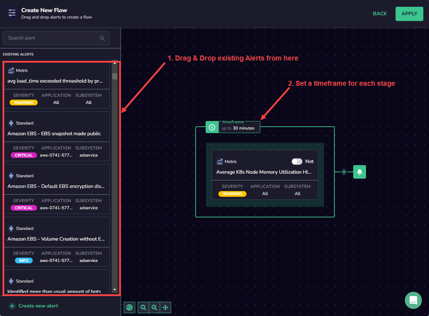Select Identified more than usual bots alert
This screenshot has width=429, height=316.
(57, 282)
